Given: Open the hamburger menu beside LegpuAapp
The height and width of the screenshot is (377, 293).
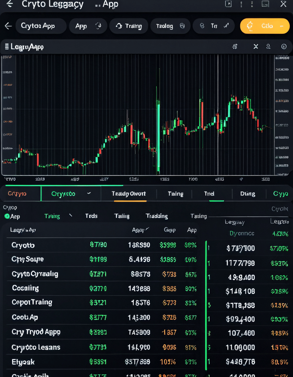Looking at the screenshot, I should point(7,46).
